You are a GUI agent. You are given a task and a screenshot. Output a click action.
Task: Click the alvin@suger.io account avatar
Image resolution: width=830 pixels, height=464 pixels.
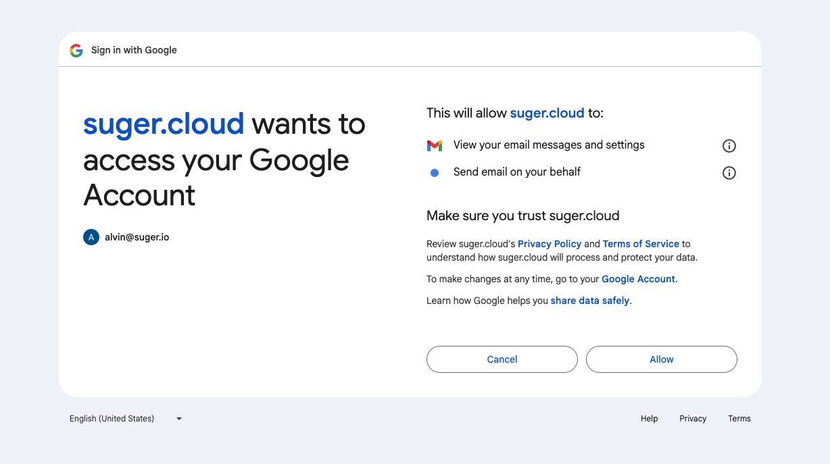pos(91,237)
